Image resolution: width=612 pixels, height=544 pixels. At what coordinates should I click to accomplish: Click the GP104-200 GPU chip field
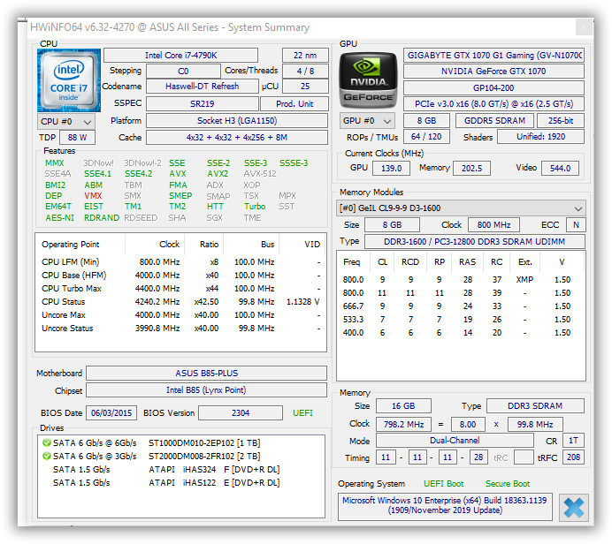tap(493, 88)
